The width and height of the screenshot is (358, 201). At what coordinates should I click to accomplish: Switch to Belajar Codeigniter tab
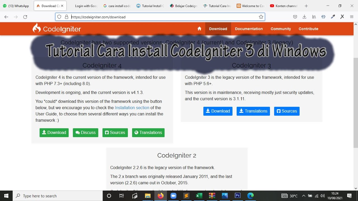click(183, 6)
